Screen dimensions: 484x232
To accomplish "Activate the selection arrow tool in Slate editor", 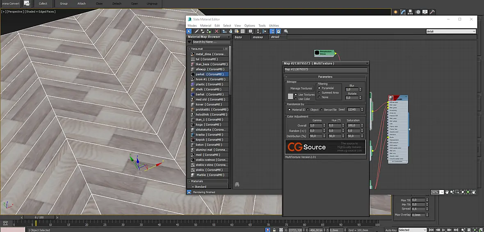I will [x=189, y=31].
